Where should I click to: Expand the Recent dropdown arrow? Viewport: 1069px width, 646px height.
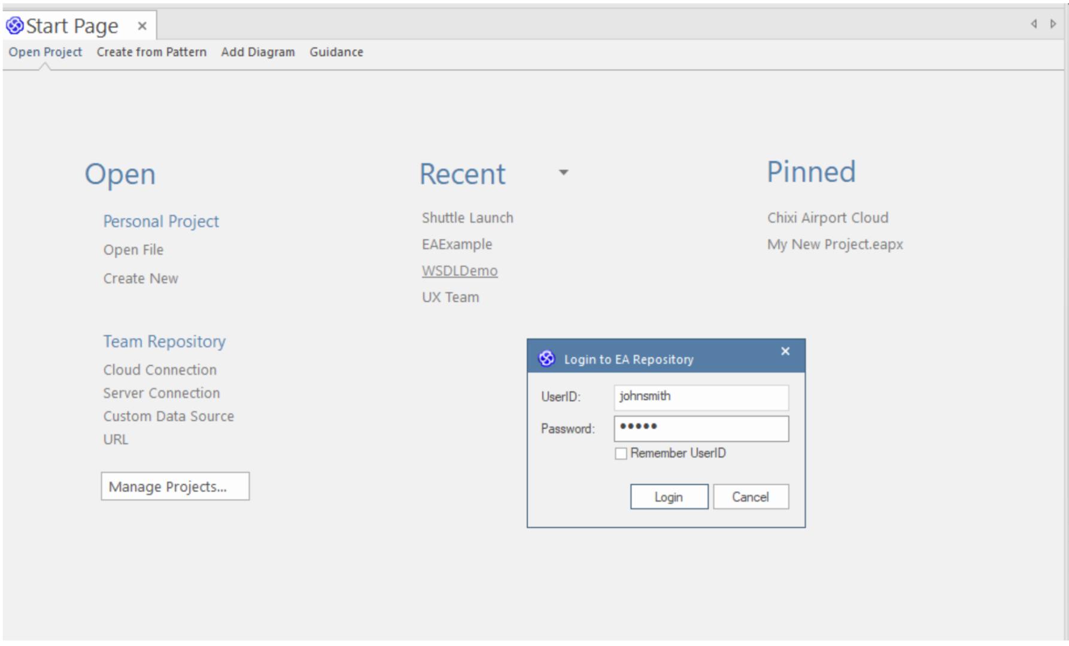pos(563,173)
